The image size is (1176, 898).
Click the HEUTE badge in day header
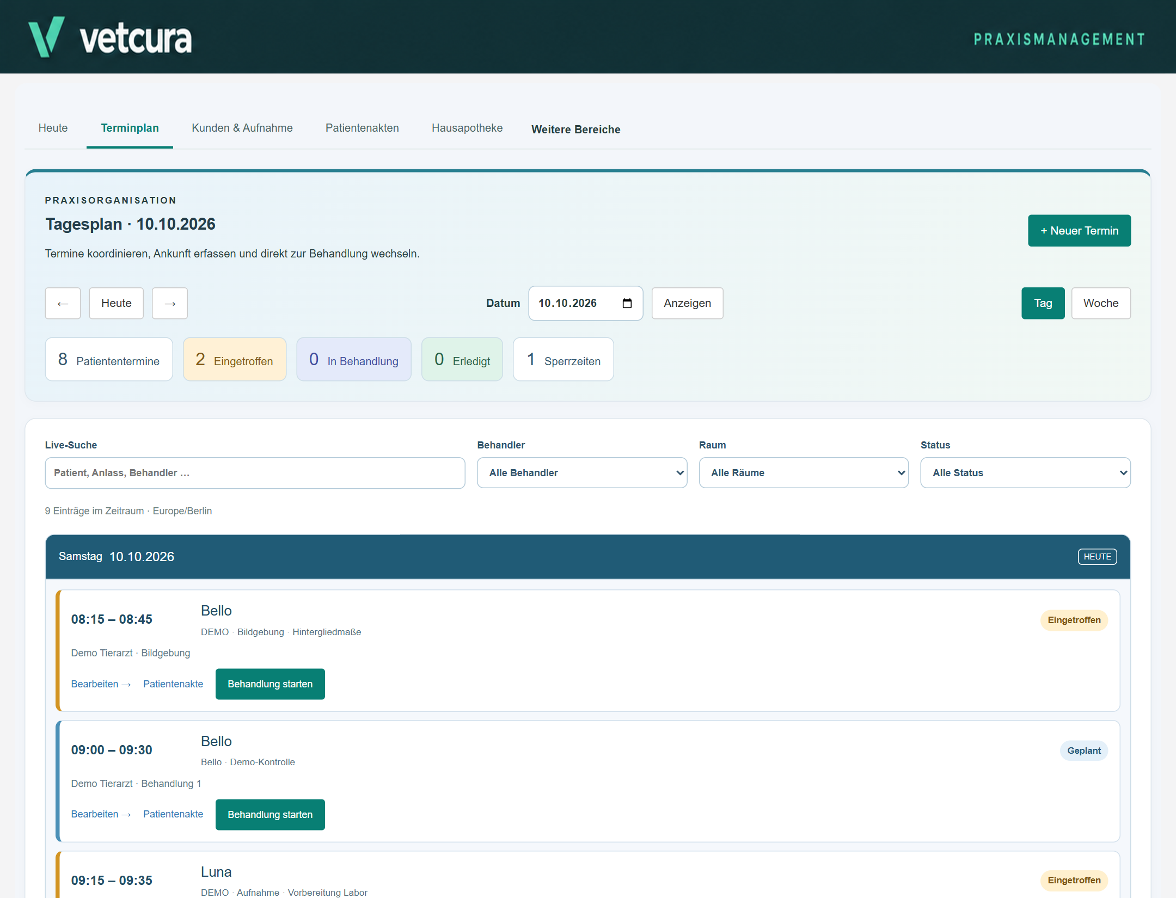point(1097,557)
